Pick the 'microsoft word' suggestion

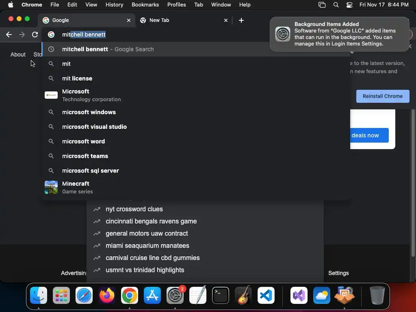click(x=196, y=141)
